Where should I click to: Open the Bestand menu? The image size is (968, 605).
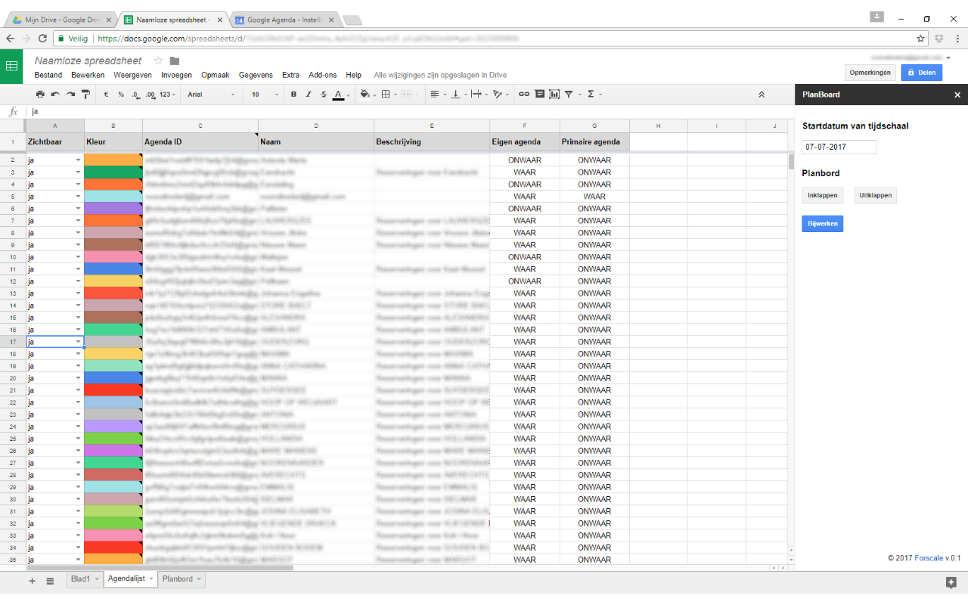48,75
